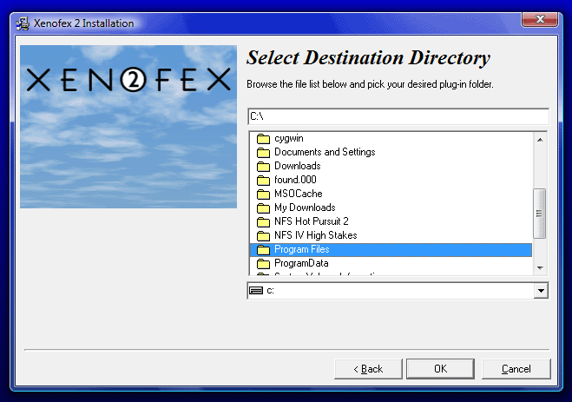
Task: Select the cygwin folder name
Action: [x=289, y=139]
